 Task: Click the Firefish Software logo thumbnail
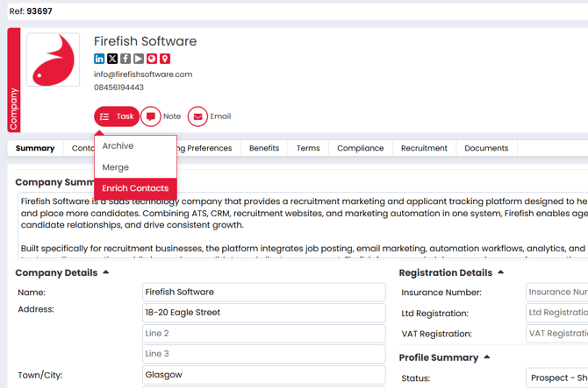(x=54, y=60)
